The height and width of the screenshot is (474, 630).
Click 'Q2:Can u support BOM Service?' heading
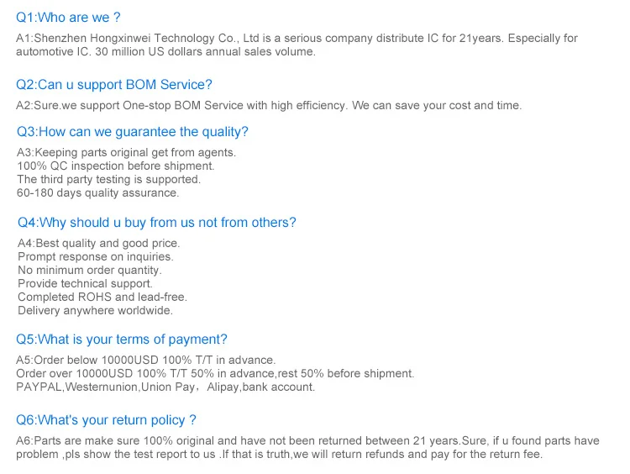tap(114, 85)
